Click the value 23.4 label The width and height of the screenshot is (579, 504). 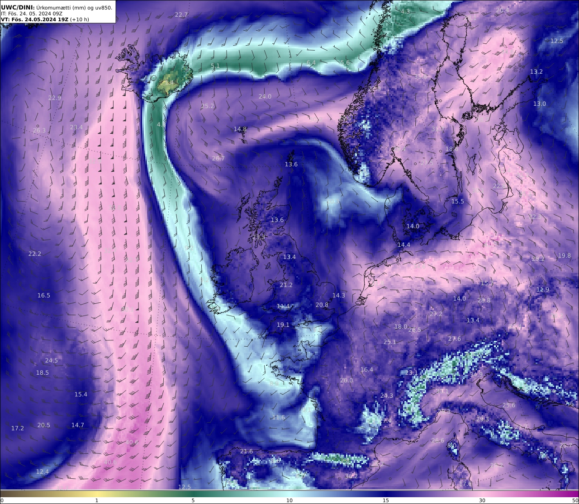pyautogui.click(x=76, y=127)
